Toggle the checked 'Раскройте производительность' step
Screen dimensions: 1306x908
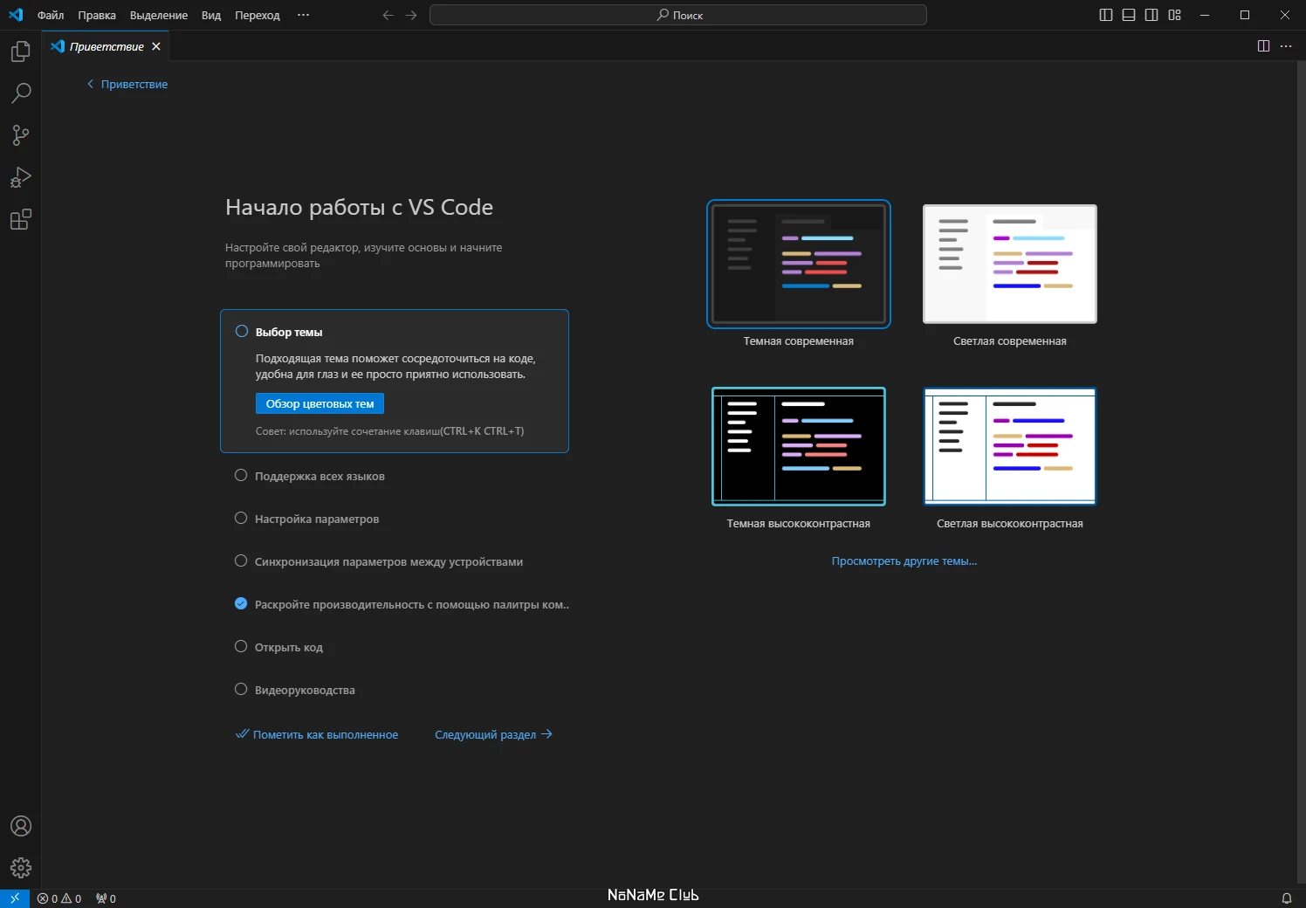pos(241,603)
